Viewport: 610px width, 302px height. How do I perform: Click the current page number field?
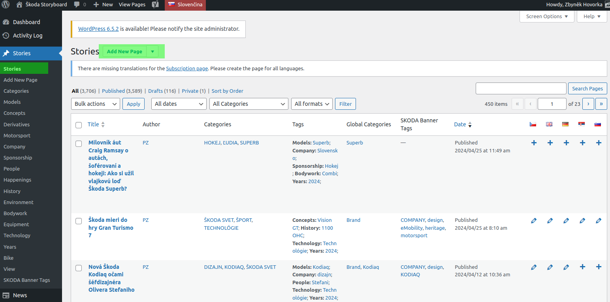click(552, 104)
